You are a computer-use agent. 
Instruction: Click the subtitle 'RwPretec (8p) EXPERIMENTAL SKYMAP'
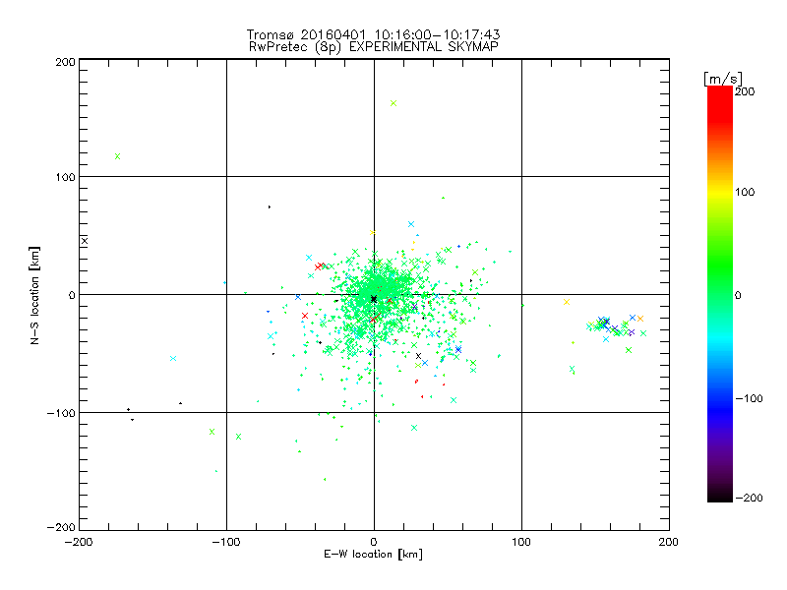[374, 47]
